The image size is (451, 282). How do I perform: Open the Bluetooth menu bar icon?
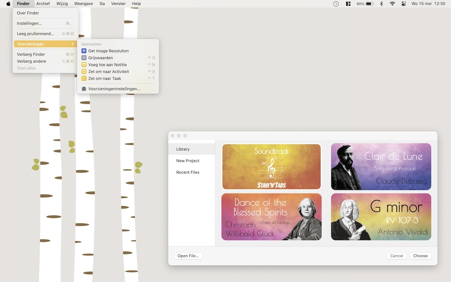381,4
